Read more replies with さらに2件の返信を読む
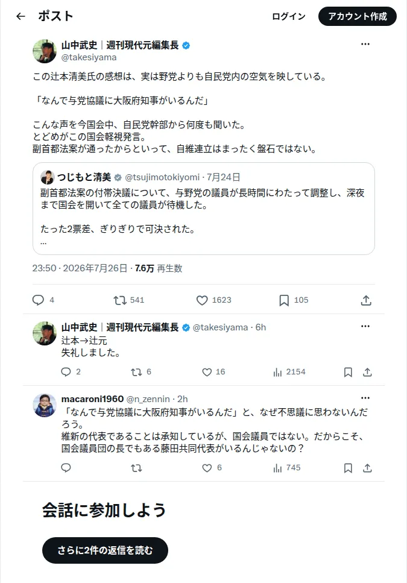Viewport: 407px width, 583px height. 105,550
